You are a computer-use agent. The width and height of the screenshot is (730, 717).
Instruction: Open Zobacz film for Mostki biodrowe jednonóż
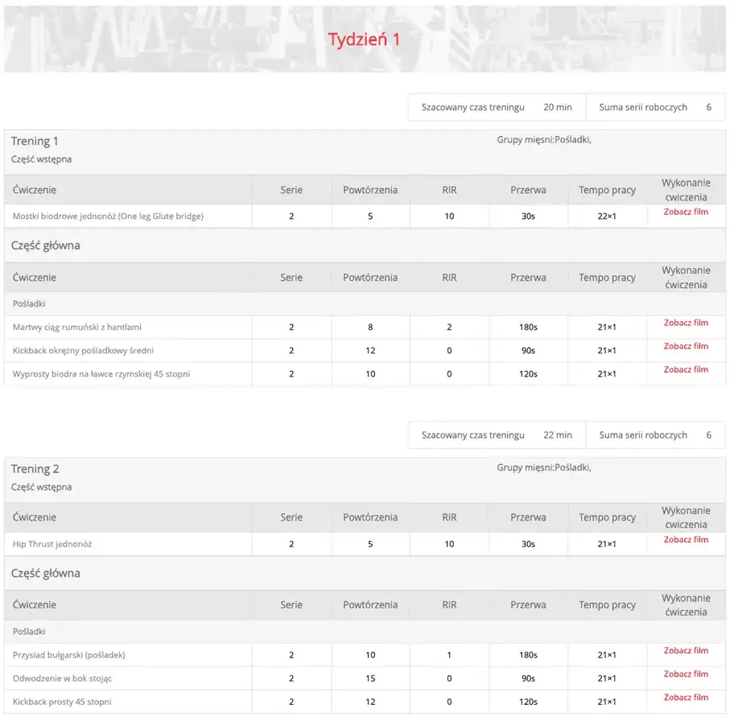click(x=686, y=212)
